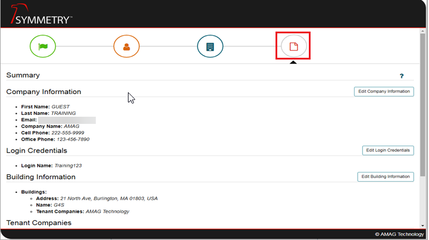Click the Buildings list label
This screenshot has height=240, width=429.
coord(34,192)
